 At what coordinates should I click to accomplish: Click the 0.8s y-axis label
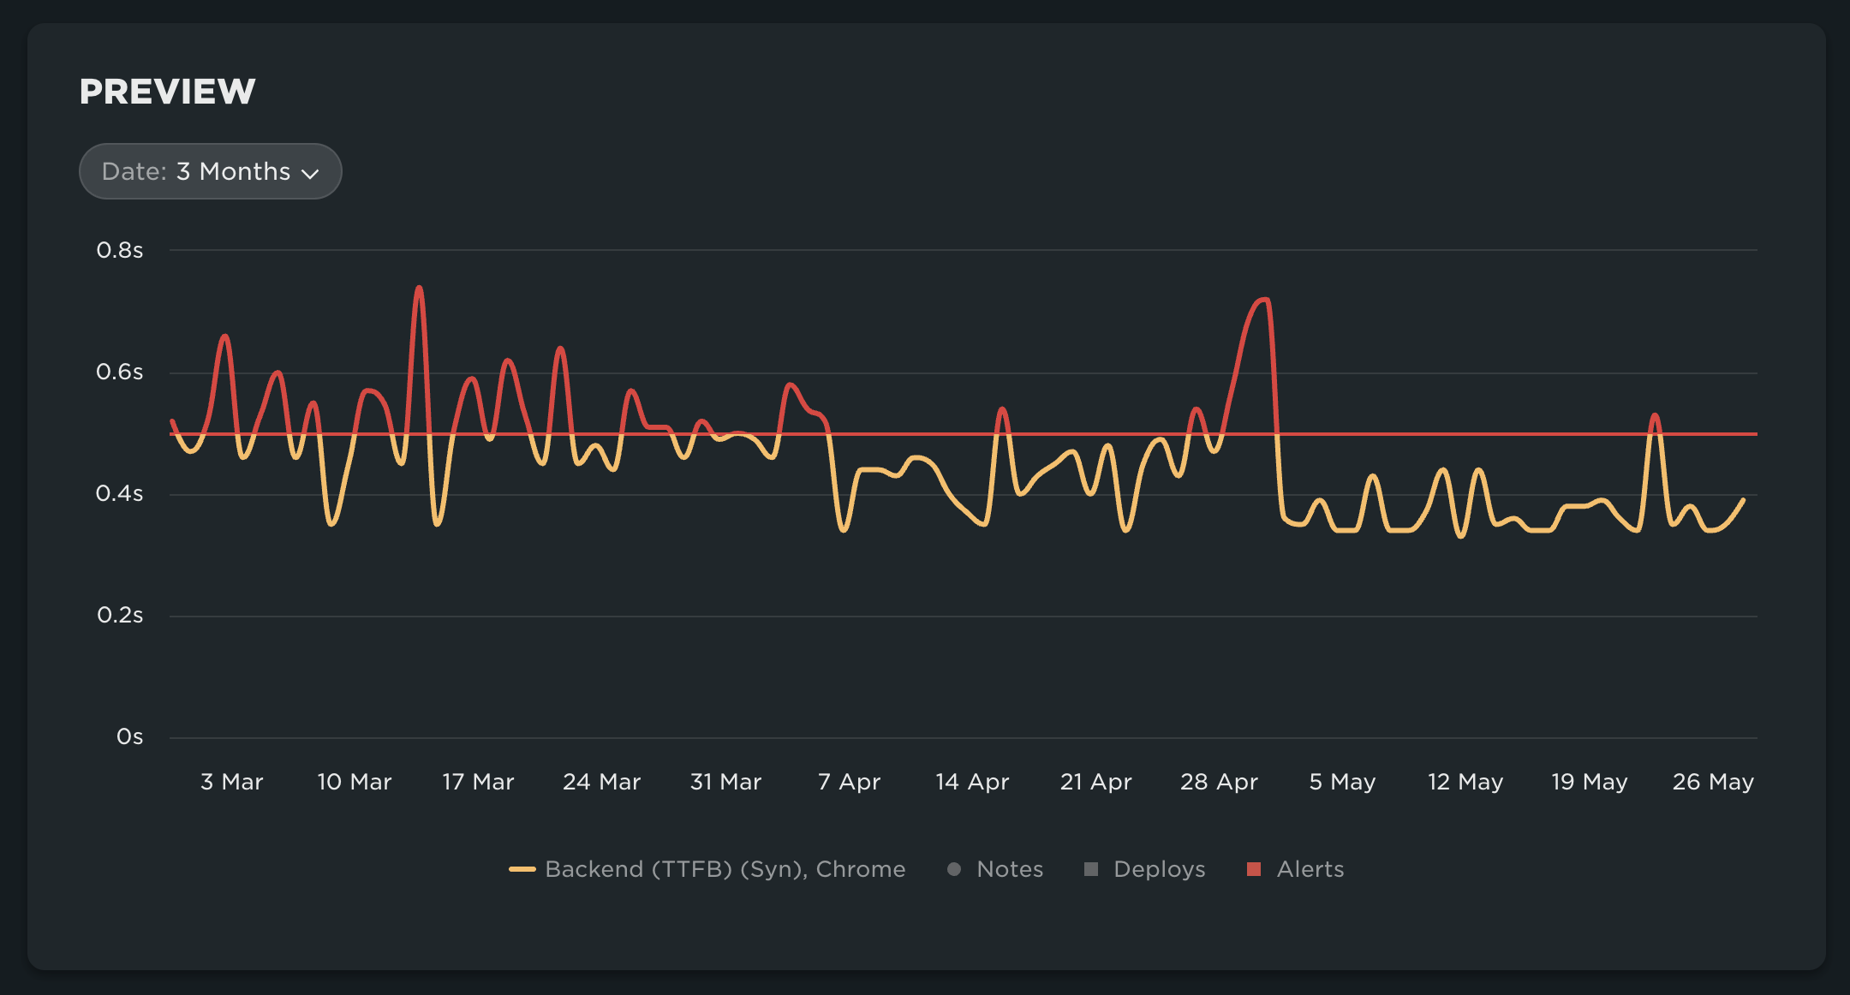pos(120,250)
